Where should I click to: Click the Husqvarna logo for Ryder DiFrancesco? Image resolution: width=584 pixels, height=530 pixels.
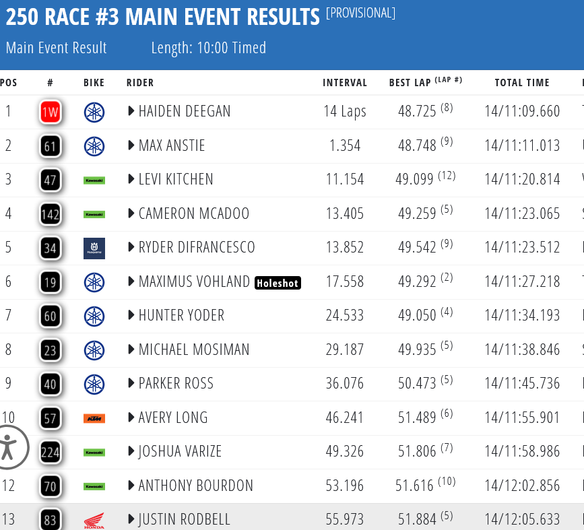coord(94,248)
